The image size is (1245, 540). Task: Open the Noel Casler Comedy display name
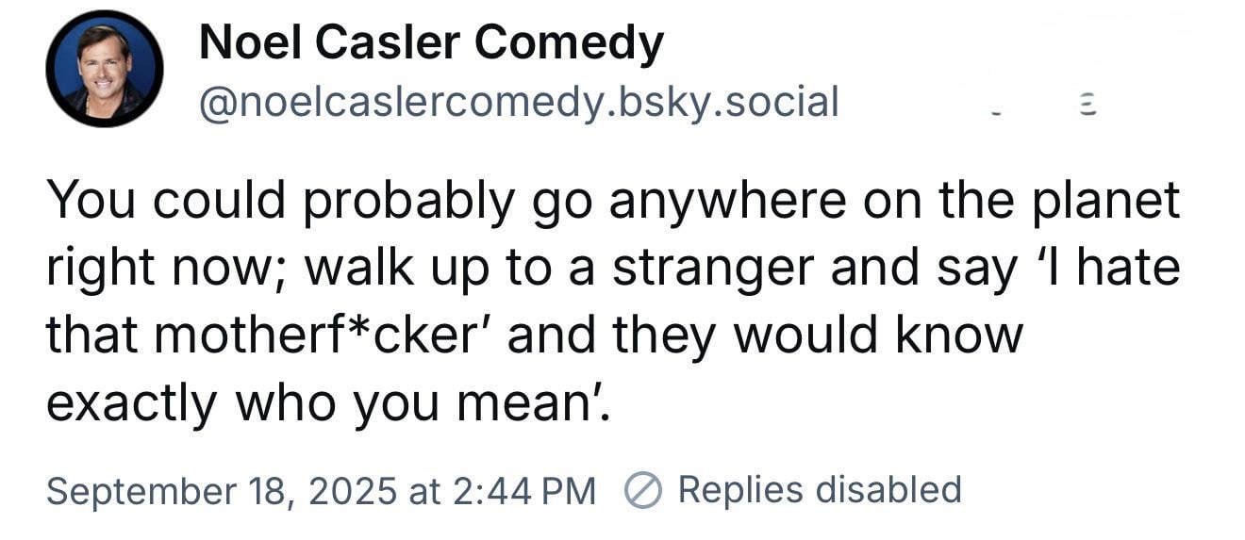click(x=431, y=42)
